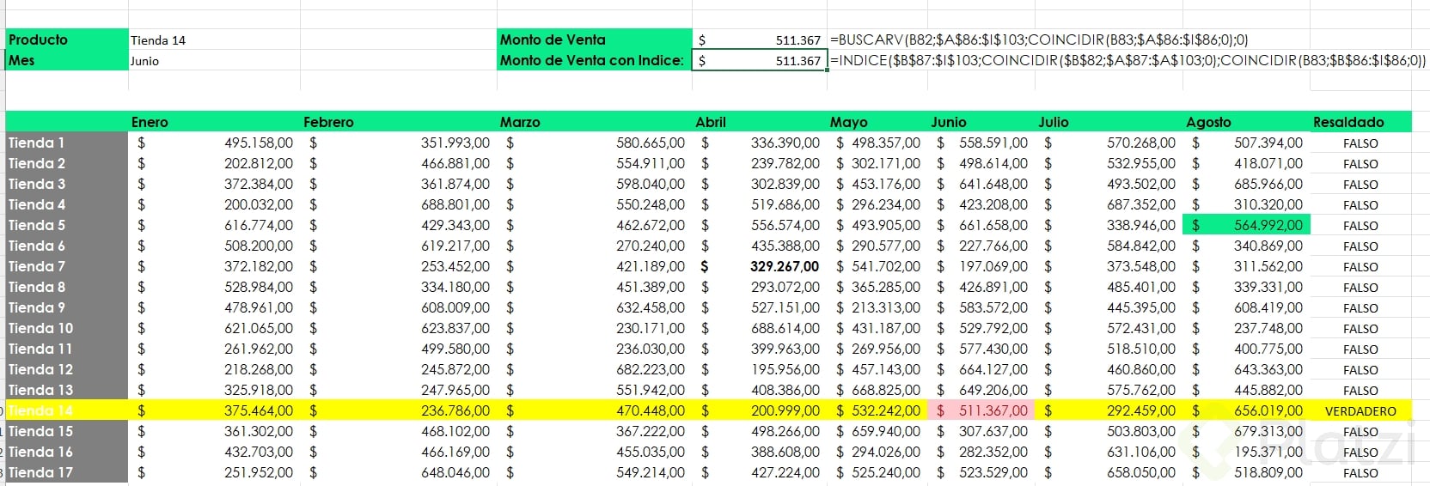This screenshot has height=486, width=1430.
Task: Select the Agosto column header
Action: 1208,122
